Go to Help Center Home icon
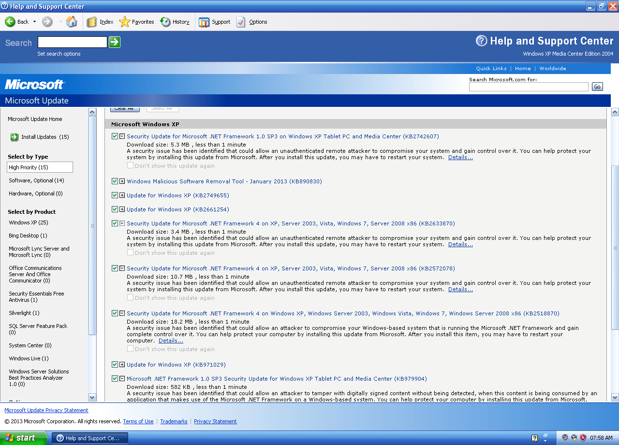This screenshot has width=619, height=445. [72, 22]
